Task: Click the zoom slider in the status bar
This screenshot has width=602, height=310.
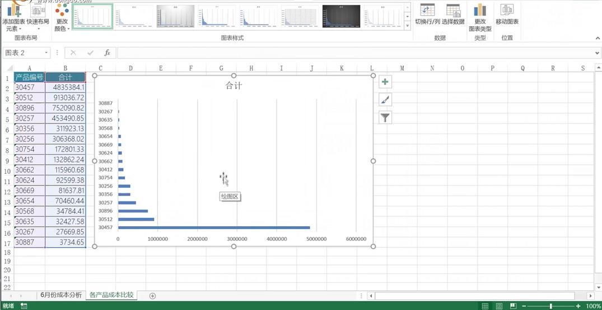Action: point(550,306)
